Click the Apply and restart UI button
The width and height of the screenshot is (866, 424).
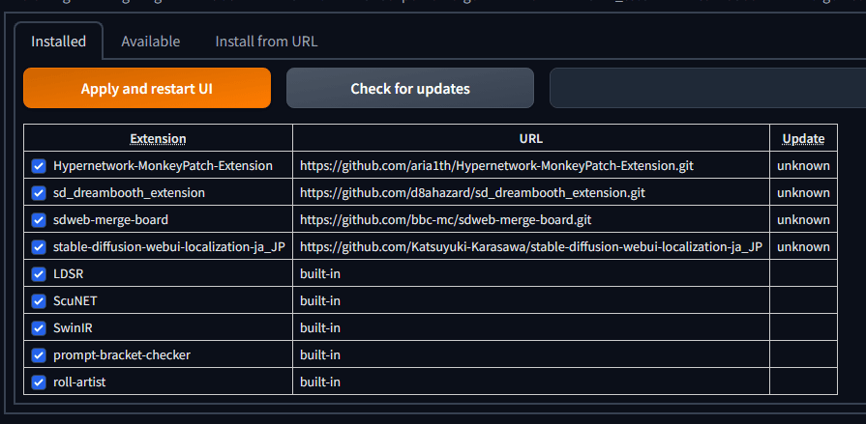point(147,88)
